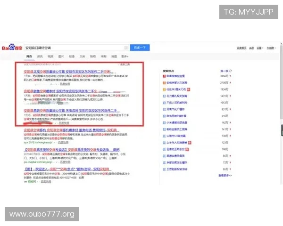Click the Baidu paw logo
This screenshot has width=283, height=226.
[x=12, y=47]
